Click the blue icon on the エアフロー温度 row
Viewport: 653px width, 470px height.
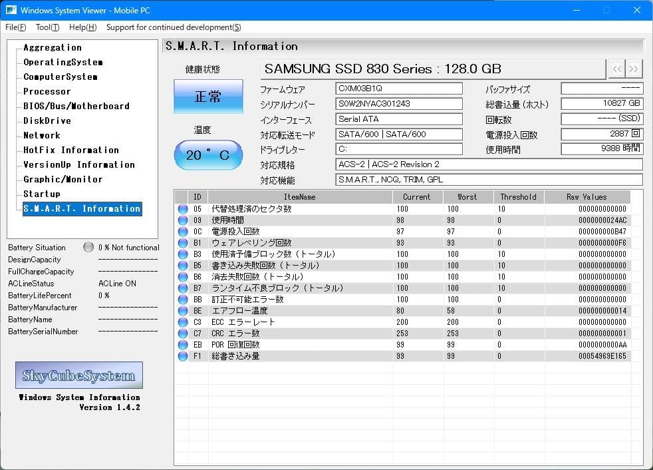pyautogui.click(x=183, y=310)
